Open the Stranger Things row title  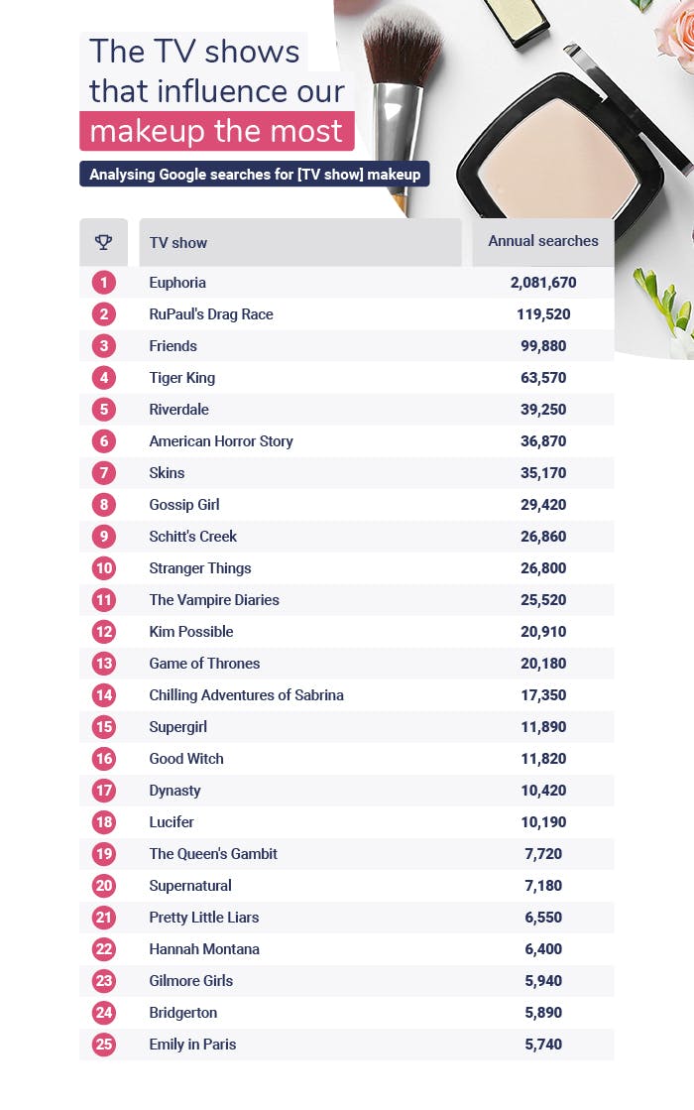(200, 568)
